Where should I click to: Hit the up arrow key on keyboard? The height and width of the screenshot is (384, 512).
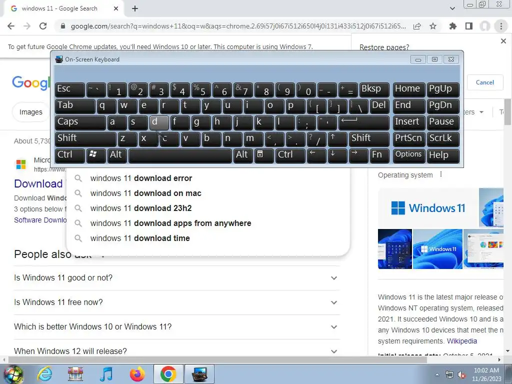click(x=337, y=139)
